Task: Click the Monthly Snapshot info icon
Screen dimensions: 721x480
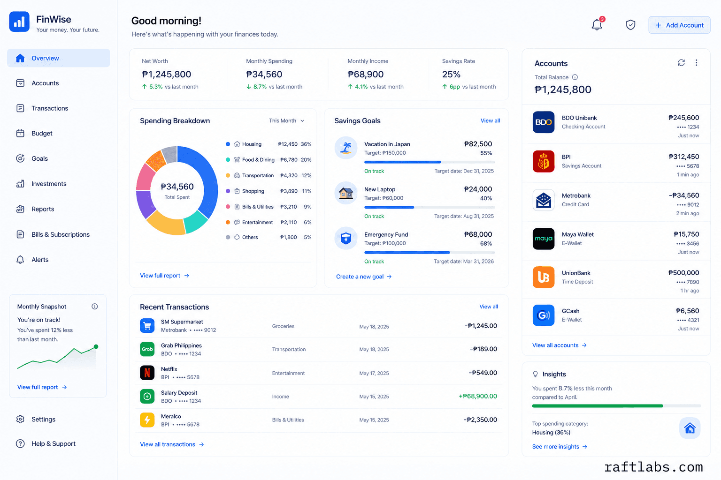Action: point(95,307)
